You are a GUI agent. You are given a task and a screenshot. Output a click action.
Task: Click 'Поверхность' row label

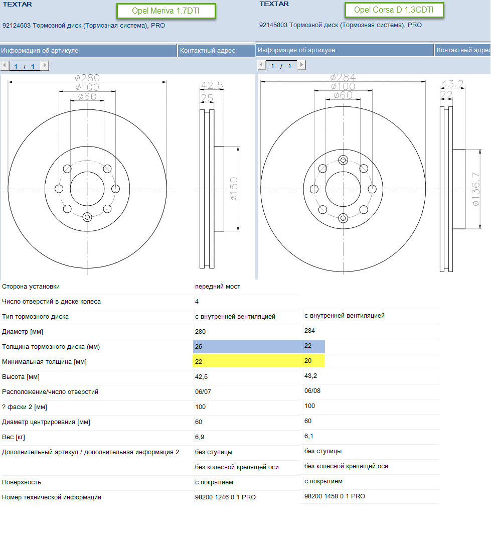pyautogui.click(x=22, y=482)
